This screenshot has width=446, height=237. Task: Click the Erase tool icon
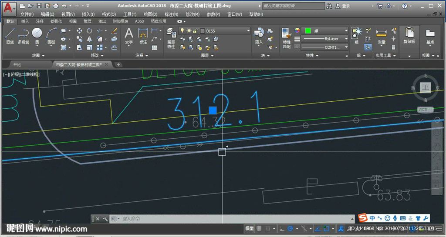(x=115, y=30)
